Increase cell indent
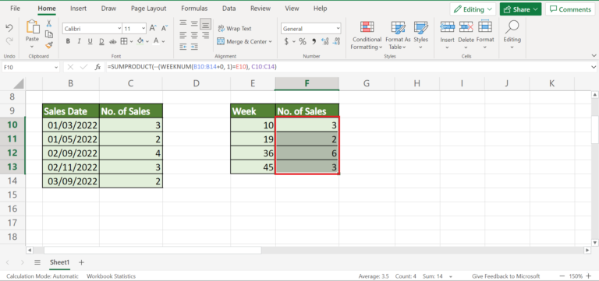This screenshot has width=599, height=281. coord(194,47)
